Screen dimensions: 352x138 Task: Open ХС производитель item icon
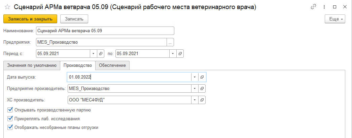click(202, 100)
